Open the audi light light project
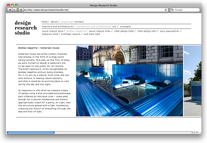 [92, 34]
